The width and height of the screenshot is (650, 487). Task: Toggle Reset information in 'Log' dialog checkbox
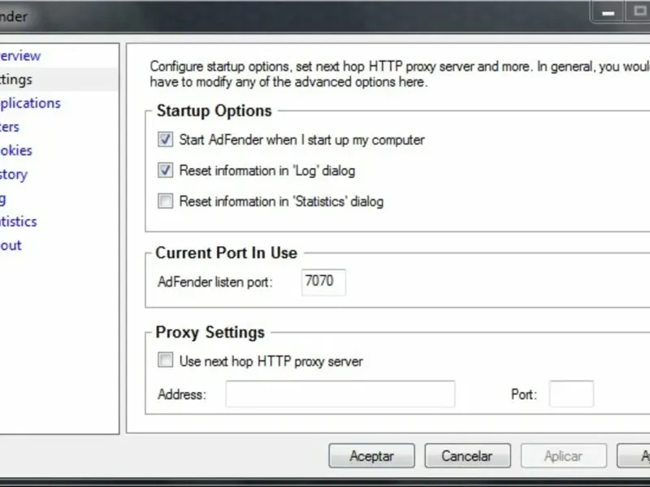click(165, 170)
